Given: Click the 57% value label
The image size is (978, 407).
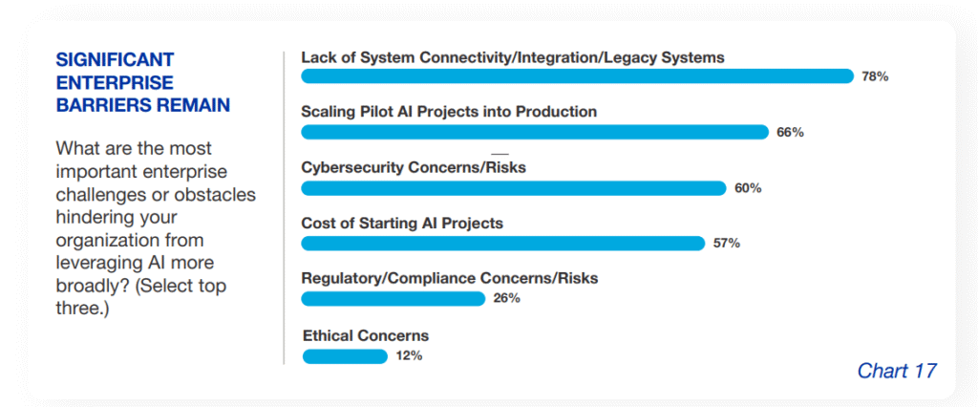Looking at the screenshot, I should 727,244.
